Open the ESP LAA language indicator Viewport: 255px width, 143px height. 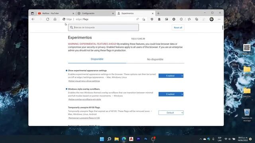click(x=220, y=139)
